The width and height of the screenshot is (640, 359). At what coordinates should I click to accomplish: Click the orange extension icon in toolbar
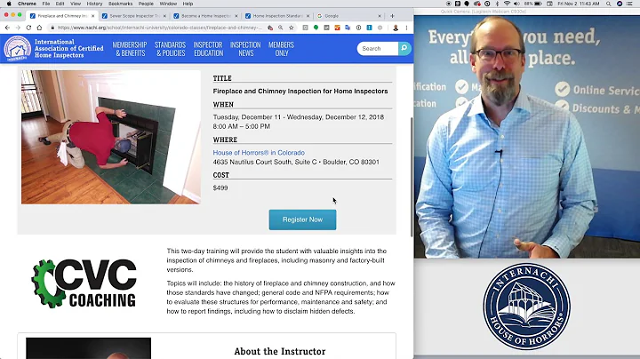pyautogui.click(x=337, y=28)
